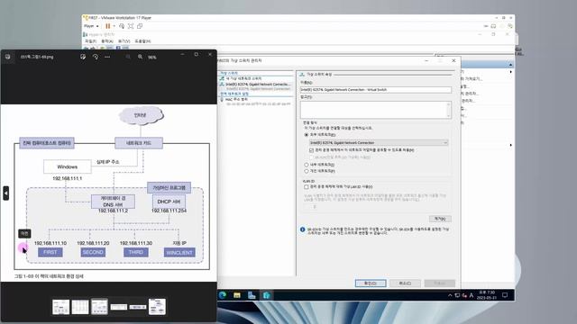Click the 제거 remove button
Image resolution: width=577 pixels, height=324 pixels.
click(x=440, y=219)
